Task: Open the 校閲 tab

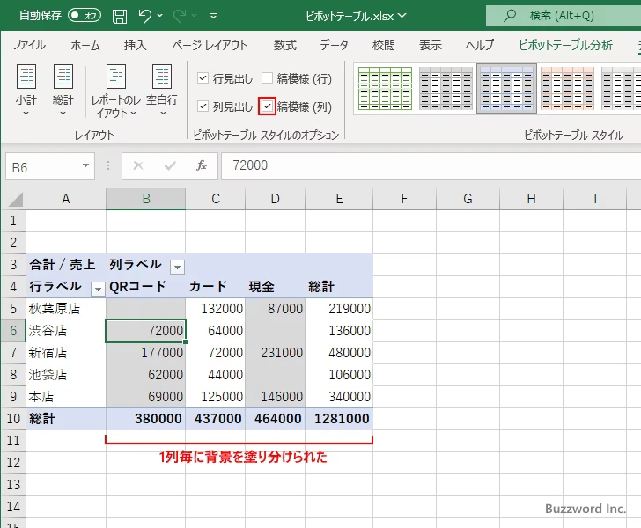Action: (384, 45)
